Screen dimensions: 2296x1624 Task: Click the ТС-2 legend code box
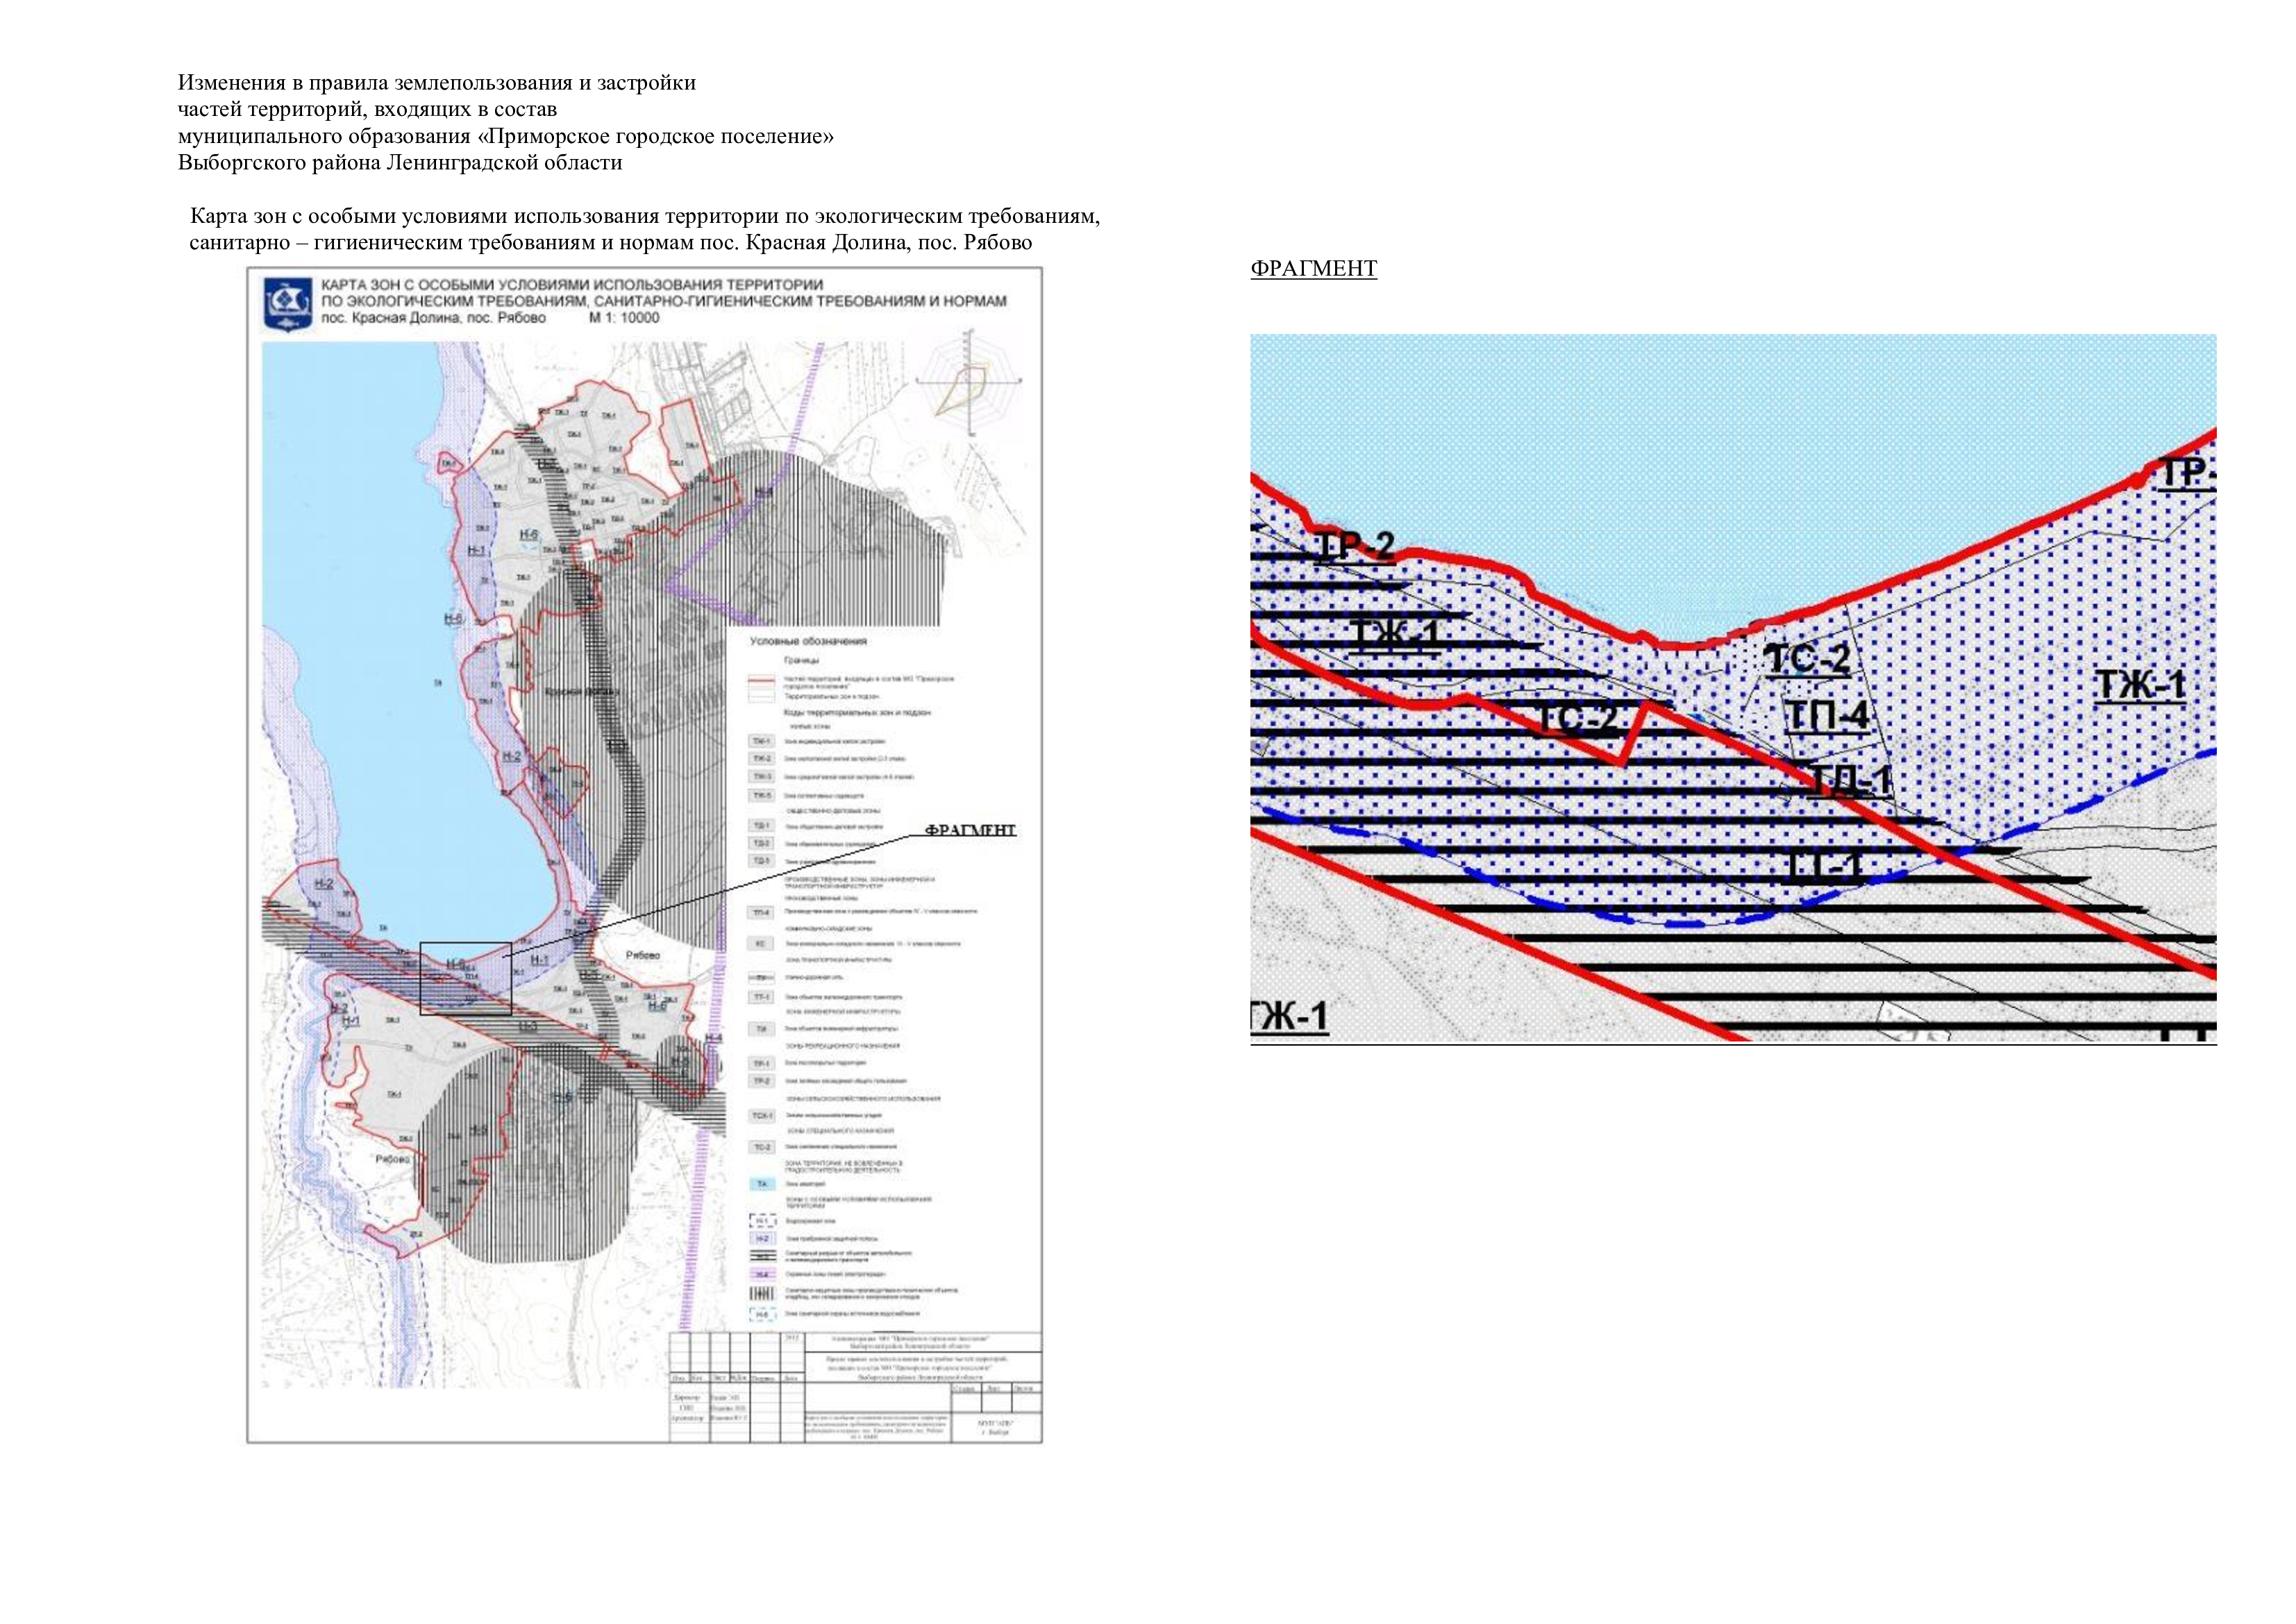[x=761, y=1147]
